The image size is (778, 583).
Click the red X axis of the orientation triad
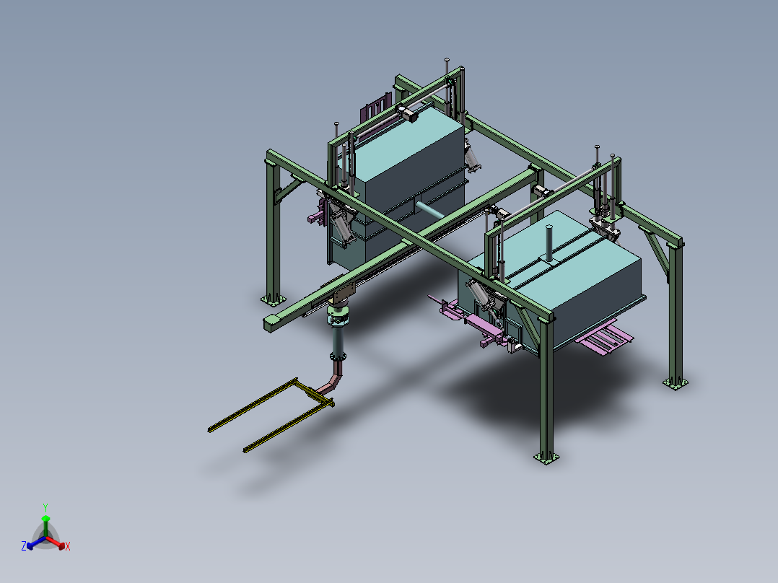pyautogui.click(x=56, y=543)
